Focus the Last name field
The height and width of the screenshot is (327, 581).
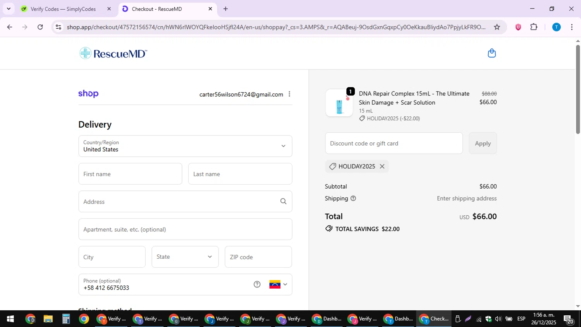[x=240, y=174]
